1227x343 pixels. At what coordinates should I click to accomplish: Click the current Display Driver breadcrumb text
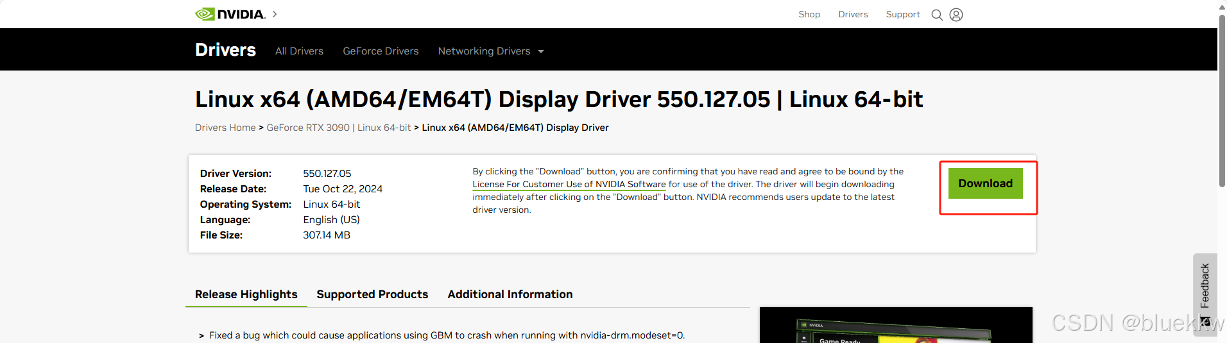(515, 128)
